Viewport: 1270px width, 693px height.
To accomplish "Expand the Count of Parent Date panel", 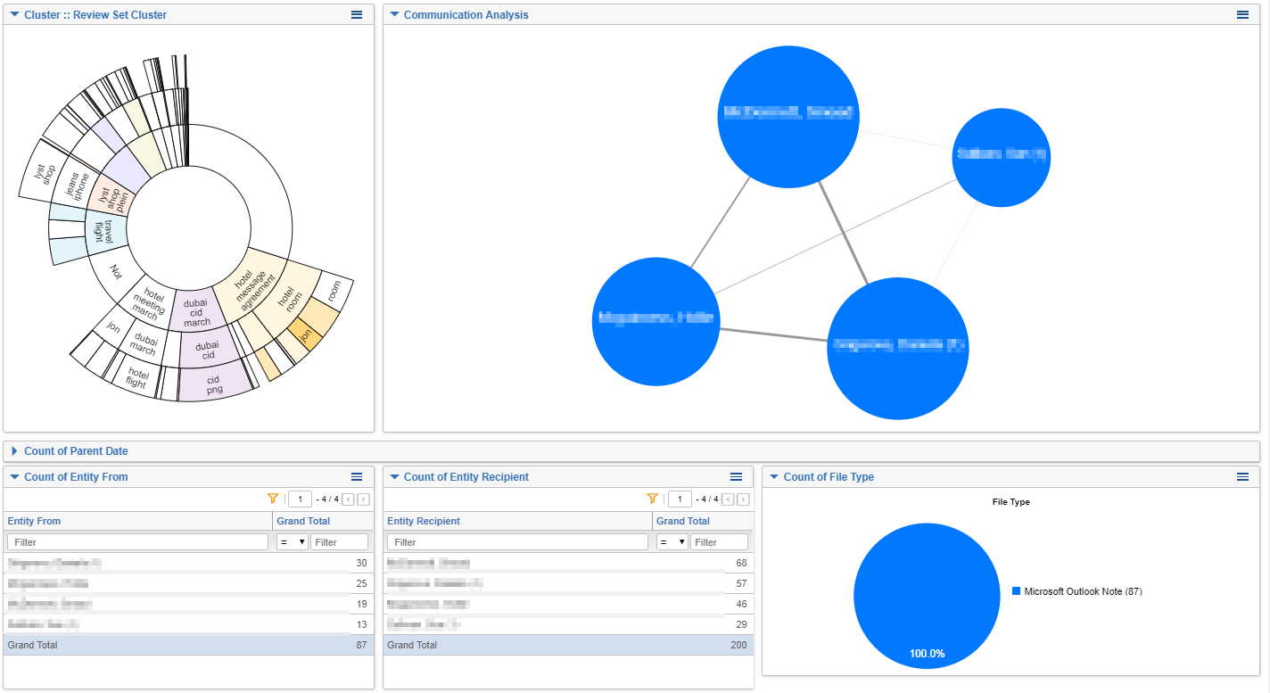I will pos(14,451).
